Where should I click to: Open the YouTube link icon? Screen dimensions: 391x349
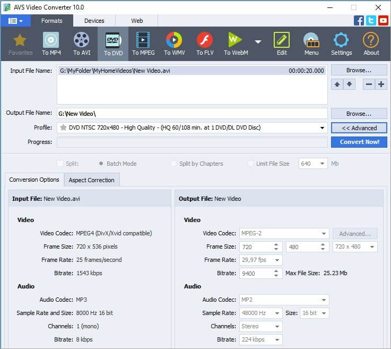pyautogui.click(x=383, y=21)
